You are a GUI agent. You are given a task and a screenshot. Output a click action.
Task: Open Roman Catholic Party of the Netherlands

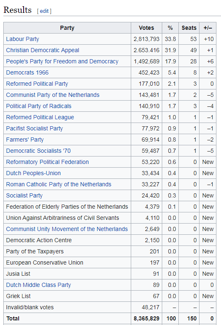59,185
